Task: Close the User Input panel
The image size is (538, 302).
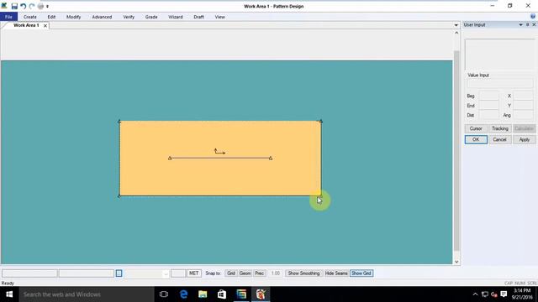Action: tap(534, 24)
